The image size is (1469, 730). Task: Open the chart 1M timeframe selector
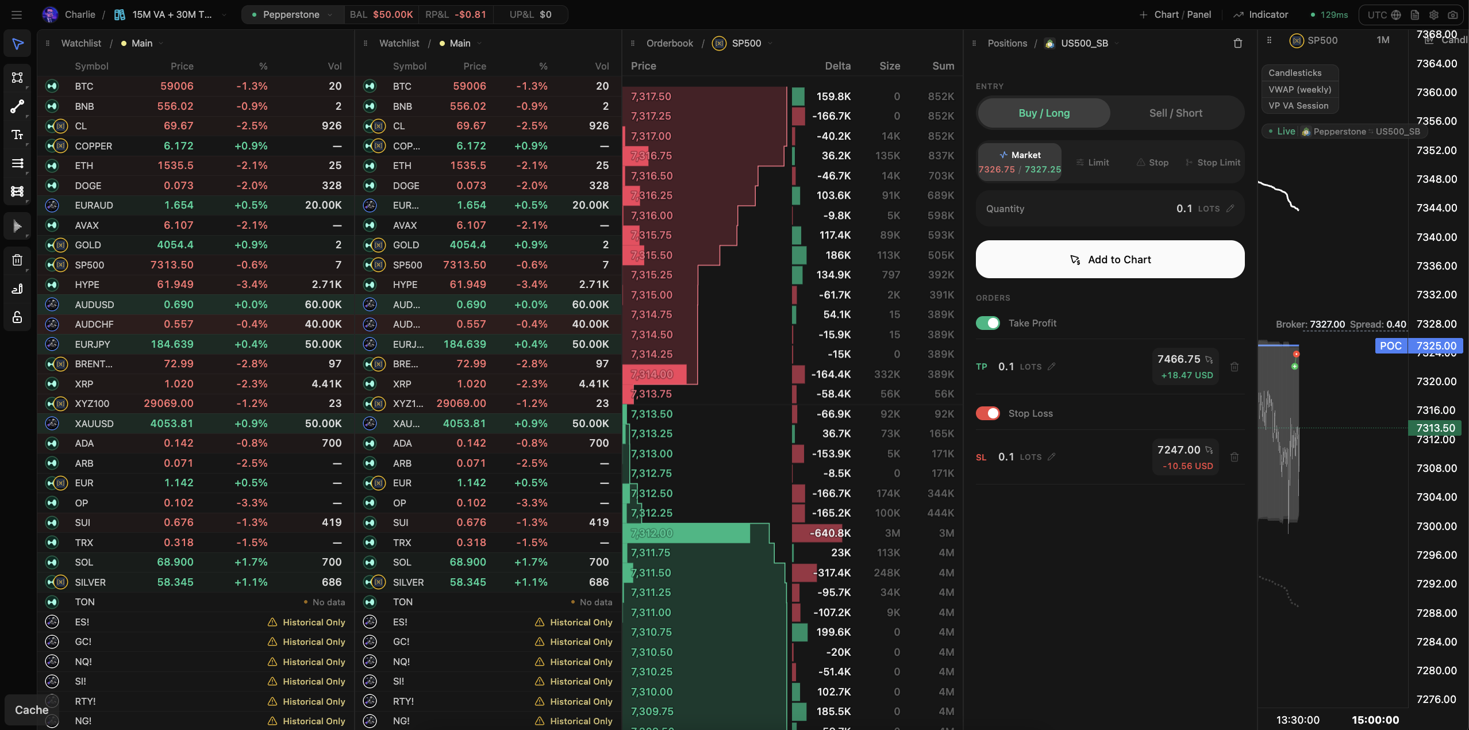pyautogui.click(x=1383, y=40)
